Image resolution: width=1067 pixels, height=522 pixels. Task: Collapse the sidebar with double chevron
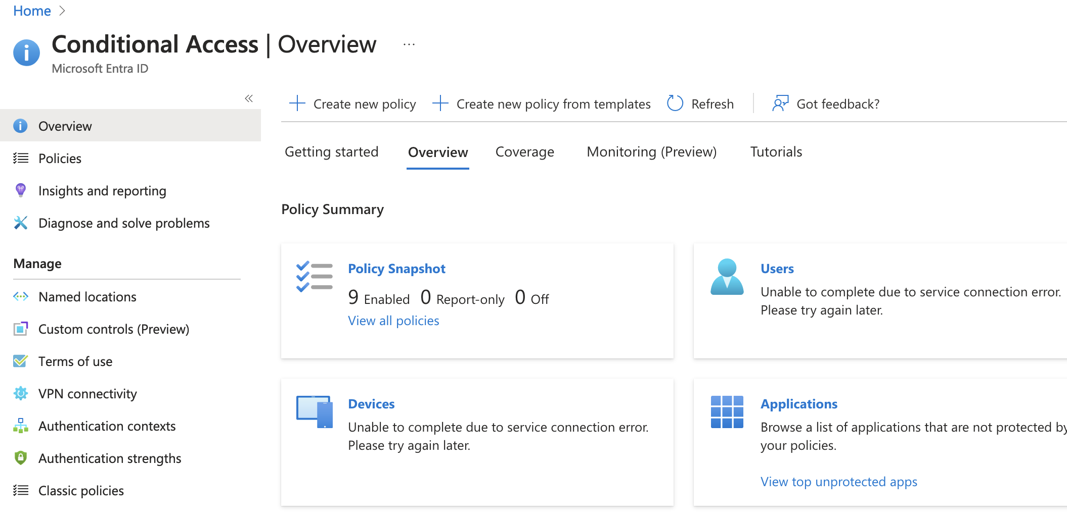tap(249, 98)
